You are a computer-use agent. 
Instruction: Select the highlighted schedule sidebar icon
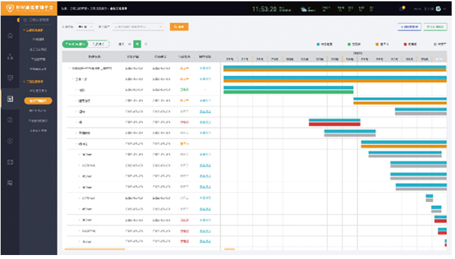(x=10, y=99)
